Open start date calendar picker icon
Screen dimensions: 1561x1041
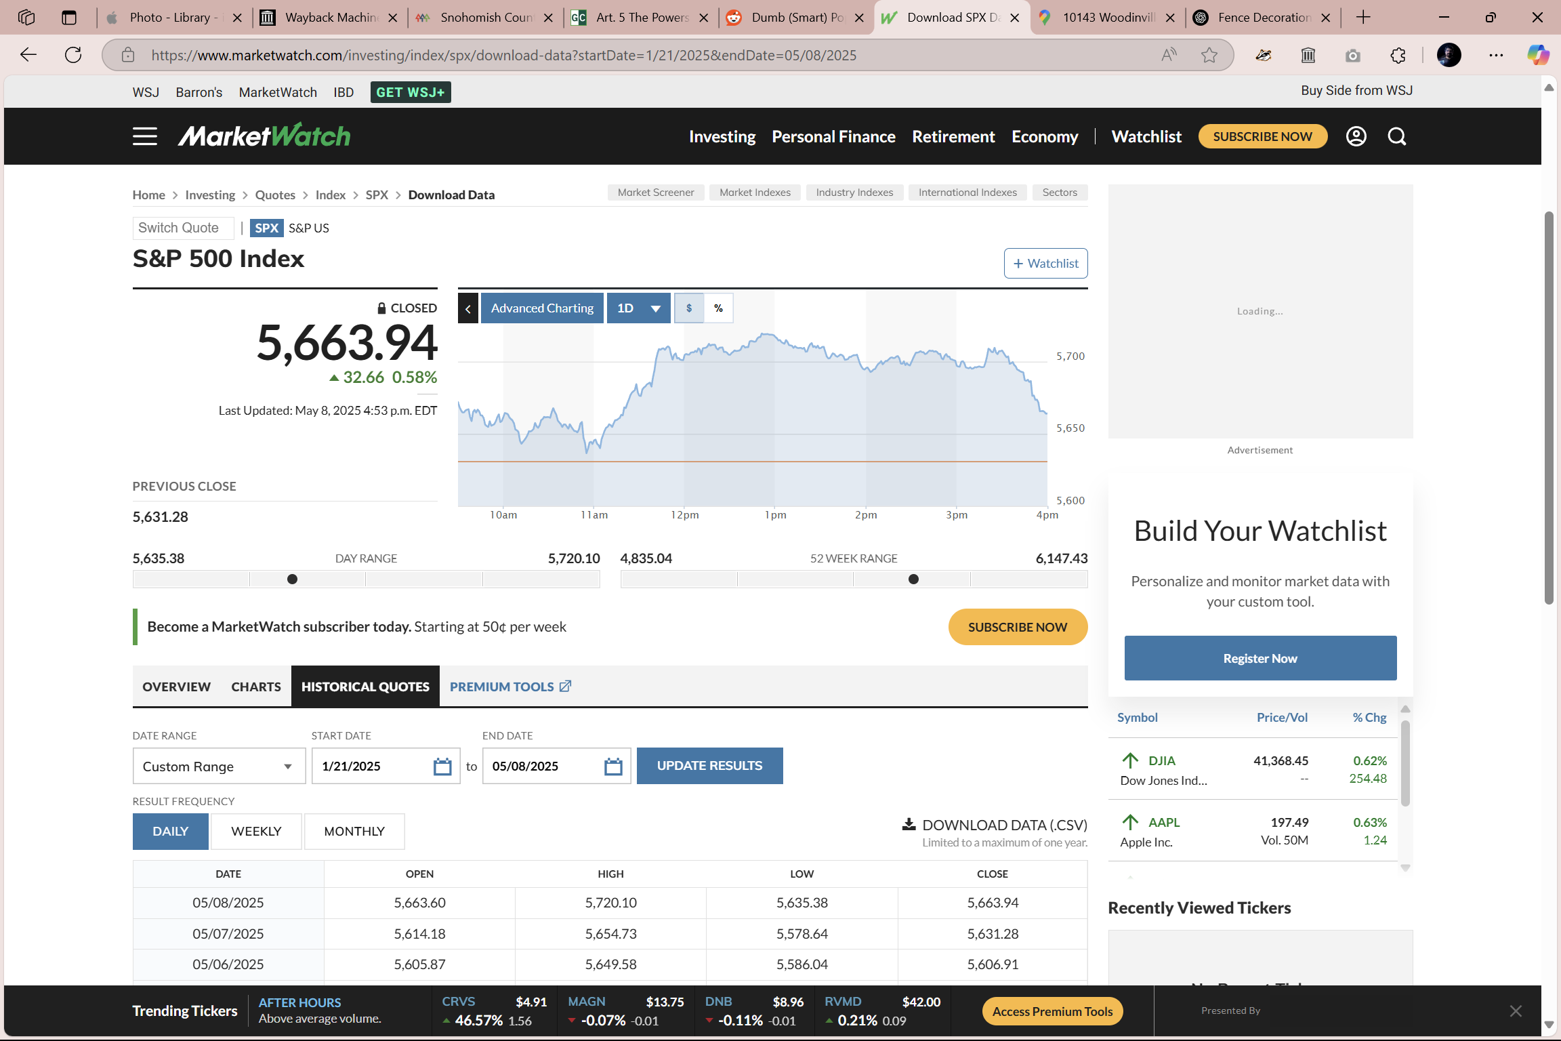[442, 767]
